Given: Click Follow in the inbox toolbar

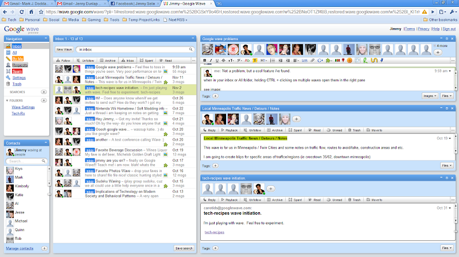Looking at the screenshot, I should coord(63,61).
